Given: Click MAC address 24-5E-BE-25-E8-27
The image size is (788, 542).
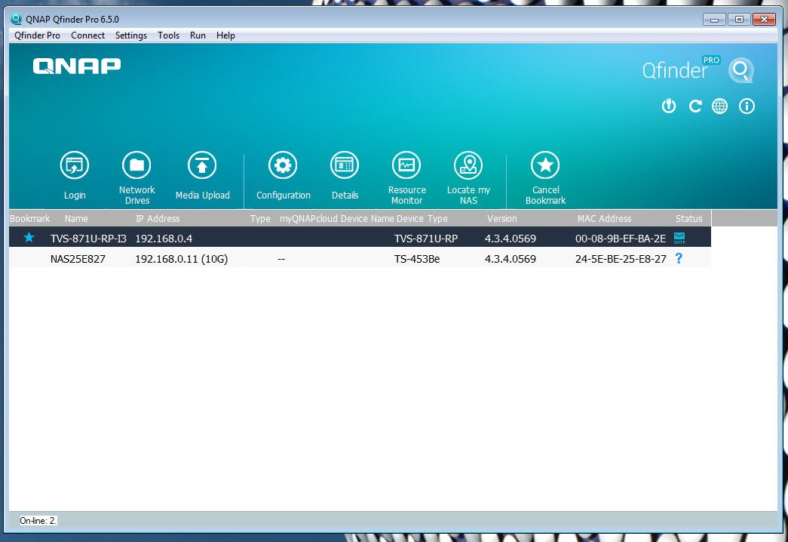Looking at the screenshot, I should pyautogui.click(x=621, y=259).
